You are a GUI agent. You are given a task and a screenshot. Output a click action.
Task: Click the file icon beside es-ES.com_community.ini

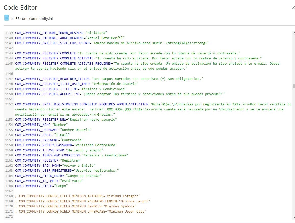pyautogui.click(x=7, y=18)
